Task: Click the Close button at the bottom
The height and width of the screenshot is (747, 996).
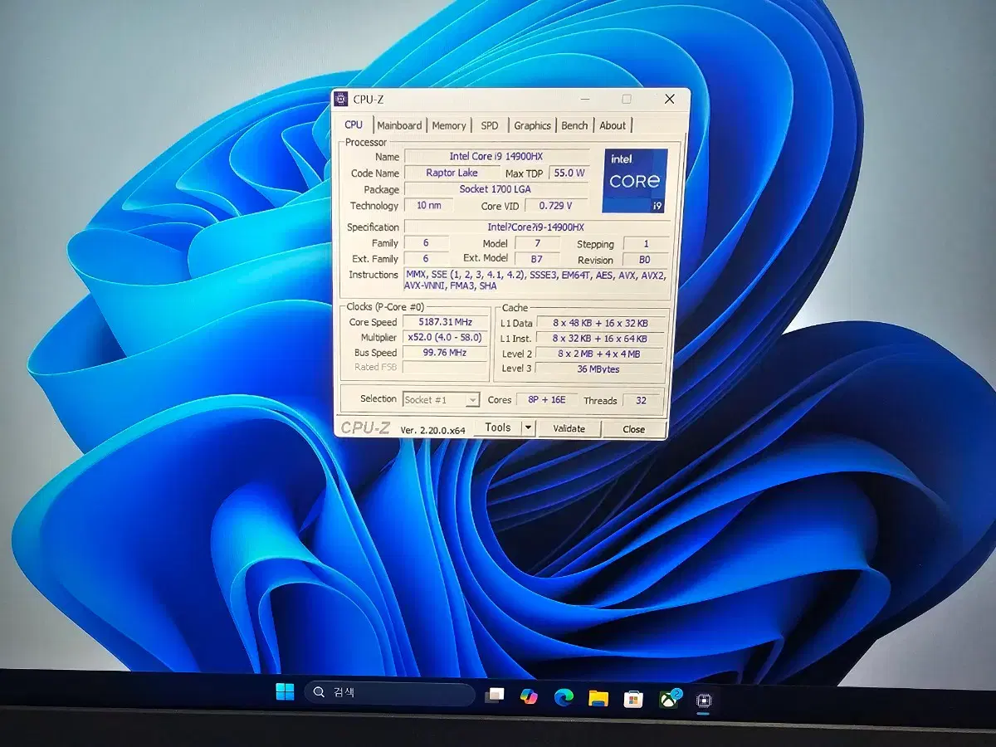Action: click(633, 429)
